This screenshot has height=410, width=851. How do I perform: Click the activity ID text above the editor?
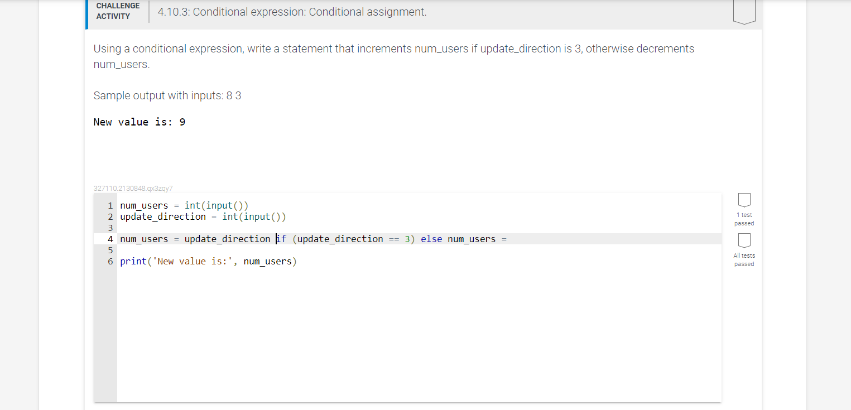click(133, 188)
